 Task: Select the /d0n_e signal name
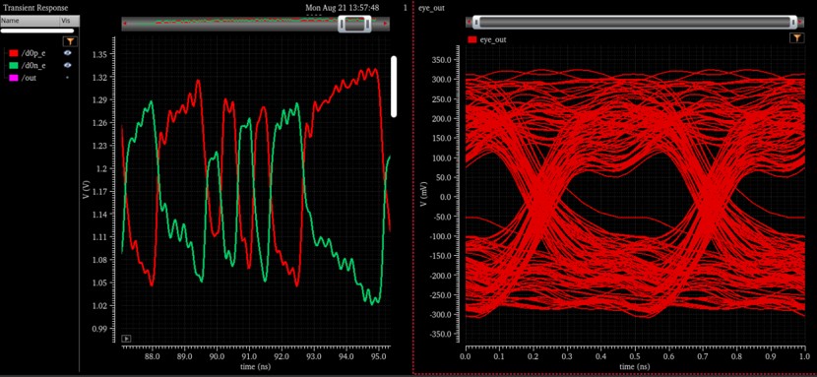(32, 65)
